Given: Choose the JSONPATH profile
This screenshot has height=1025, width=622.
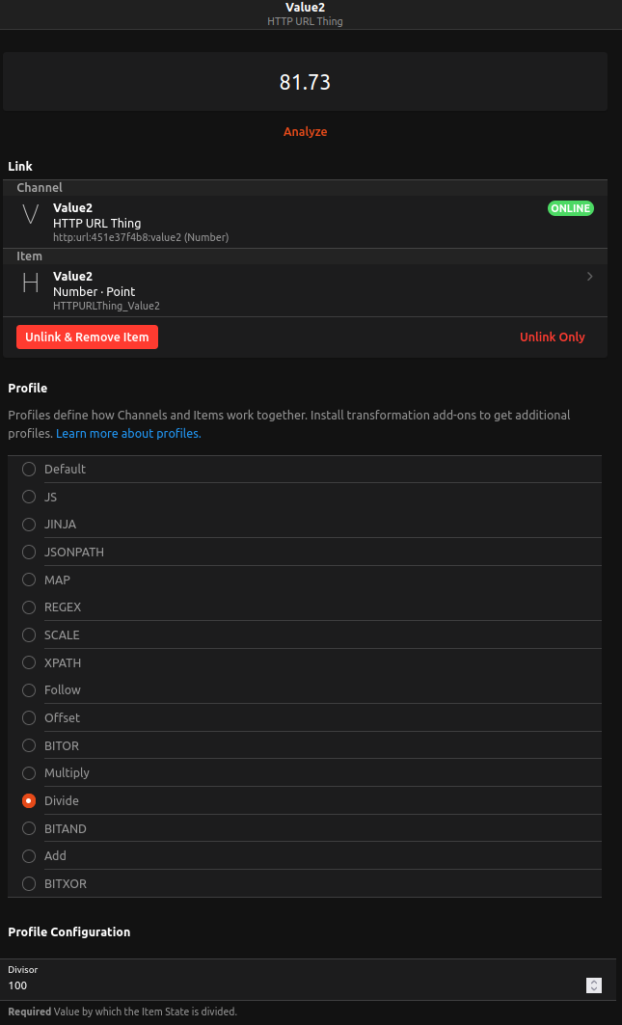Looking at the screenshot, I should [x=29, y=553].
